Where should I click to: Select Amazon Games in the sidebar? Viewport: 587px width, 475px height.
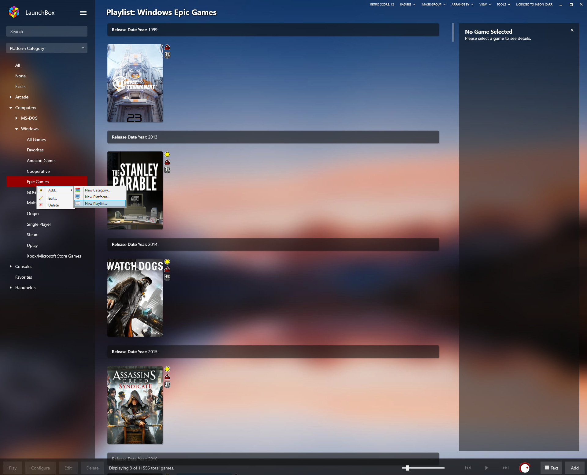[x=42, y=161]
